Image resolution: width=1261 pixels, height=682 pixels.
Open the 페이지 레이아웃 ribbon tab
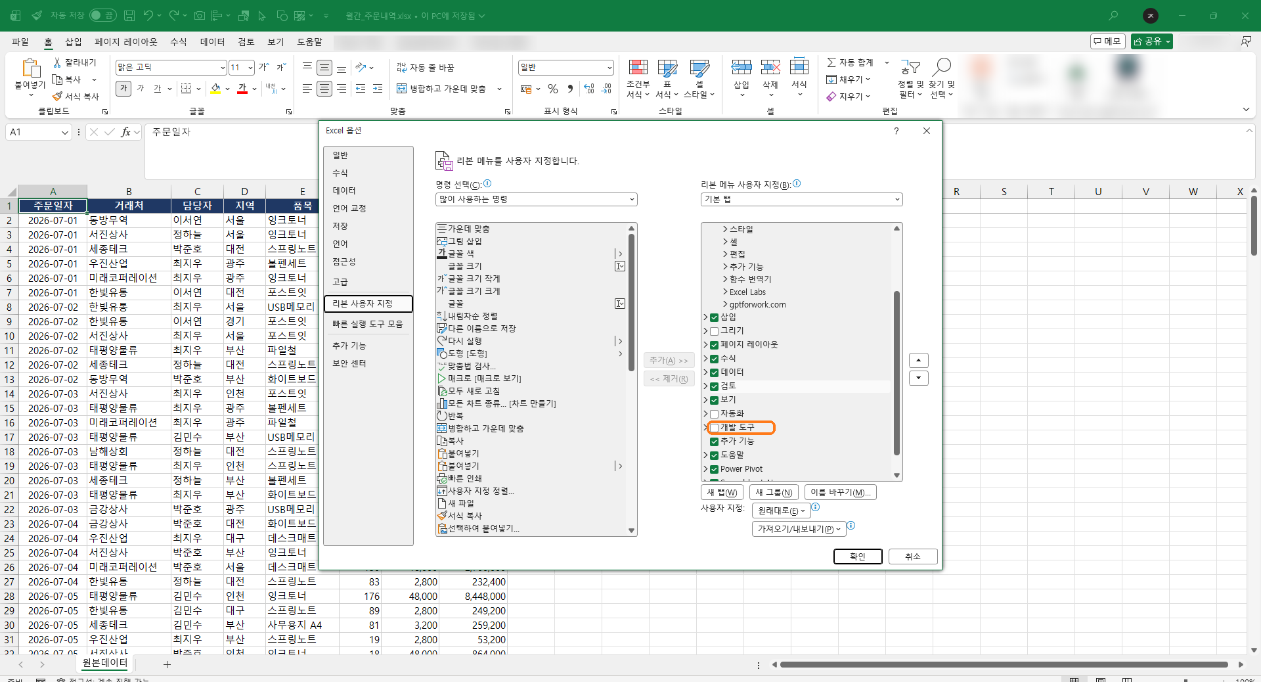126,41
